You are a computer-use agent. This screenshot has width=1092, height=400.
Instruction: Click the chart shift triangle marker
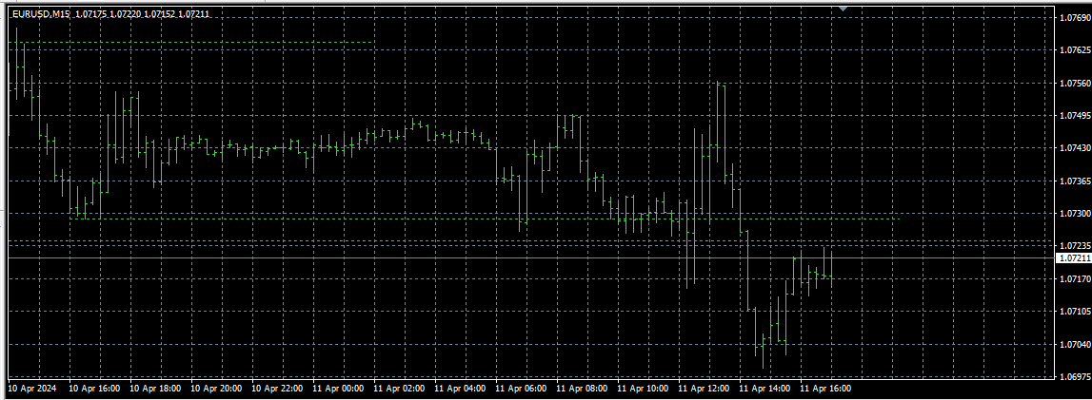tap(843, 10)
